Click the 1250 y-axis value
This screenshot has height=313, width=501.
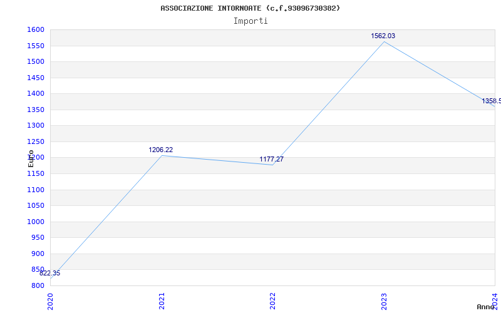[36, 142]
